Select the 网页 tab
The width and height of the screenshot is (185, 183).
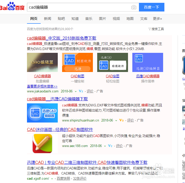[34, 19]
